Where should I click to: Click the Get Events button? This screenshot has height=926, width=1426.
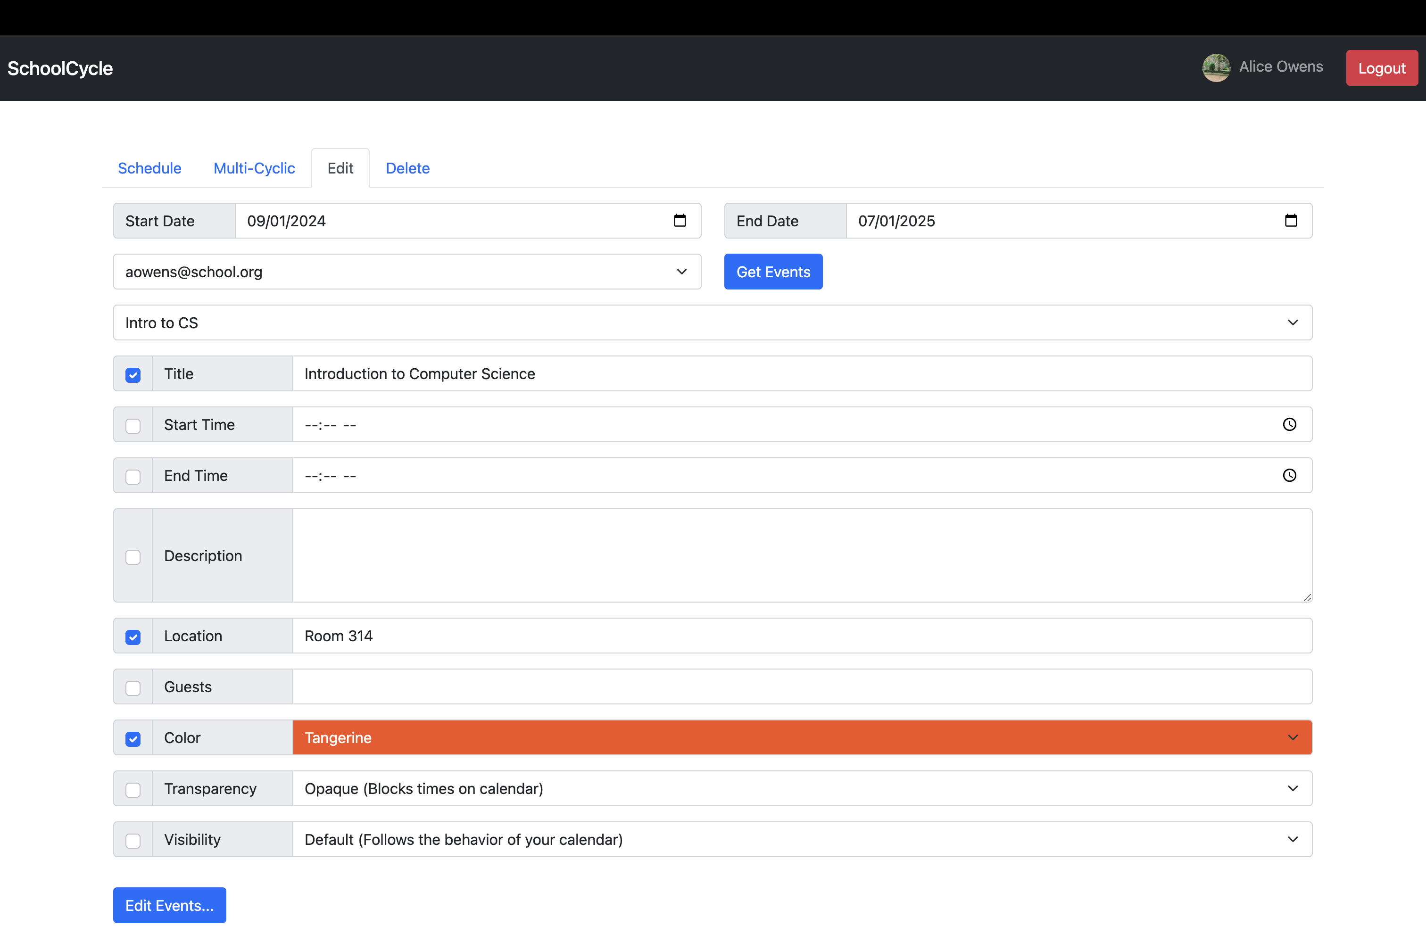pyautogui.click(x=773, y=272)
